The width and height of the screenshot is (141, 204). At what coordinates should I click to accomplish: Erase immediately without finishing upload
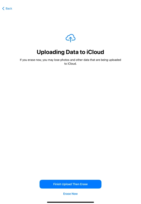[70, 194]
